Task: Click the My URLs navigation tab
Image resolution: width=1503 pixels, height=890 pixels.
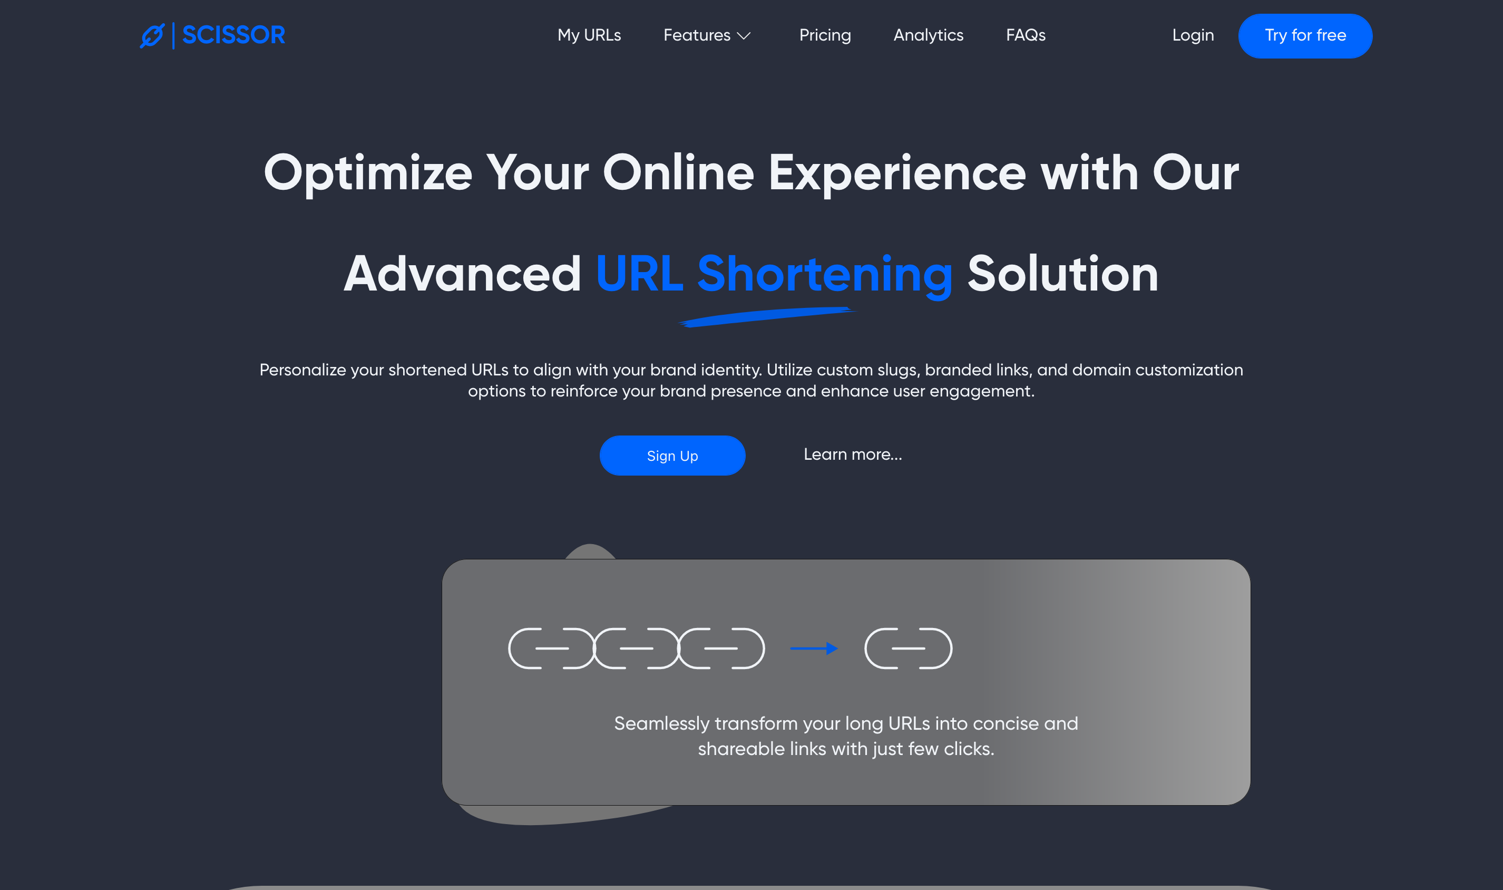Action: pos(590,36)
